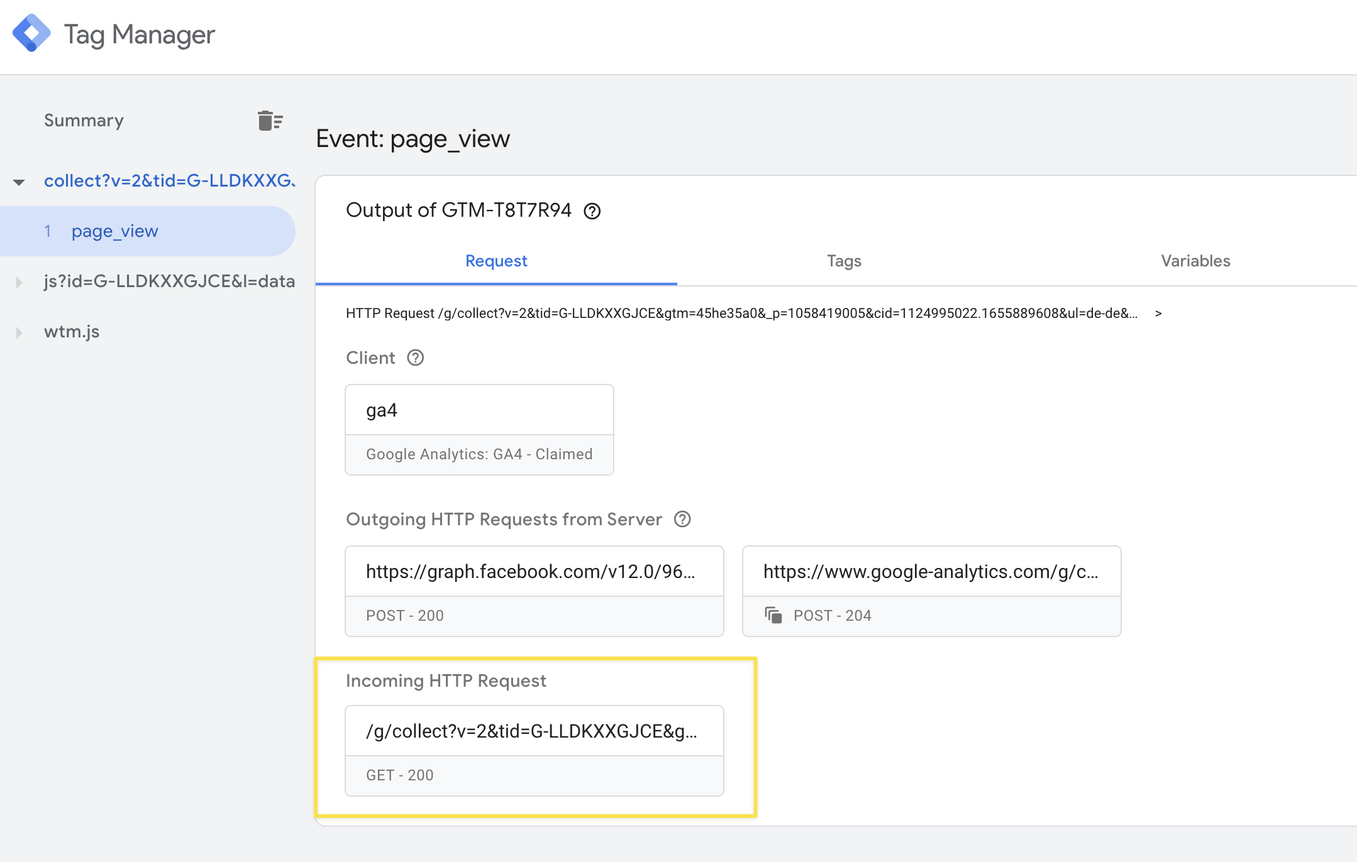This screenshot has width=1357, height=862.
Task: Click the Tag Manager logo icon
Action: click(x=31, y=34)
